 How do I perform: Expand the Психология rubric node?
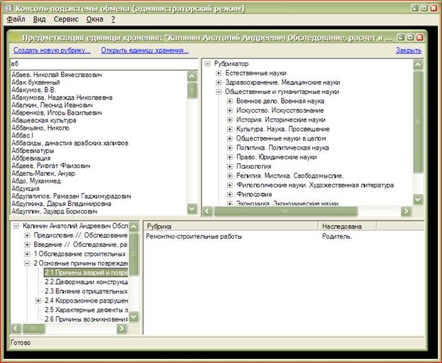[231, 166]
